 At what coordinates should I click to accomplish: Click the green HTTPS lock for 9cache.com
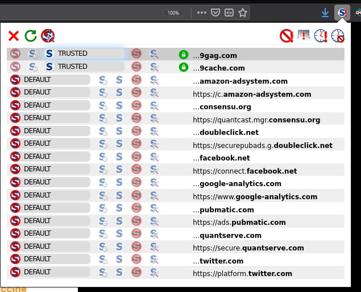coord(184,67)
